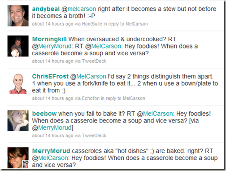Viewport: 226px width, 171px height.
Task: Open 'in reply to MelCarson' under andybeal's tweet
Action: tap(126, 24)
